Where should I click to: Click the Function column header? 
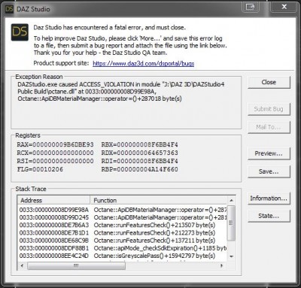(x=158, y=200)
